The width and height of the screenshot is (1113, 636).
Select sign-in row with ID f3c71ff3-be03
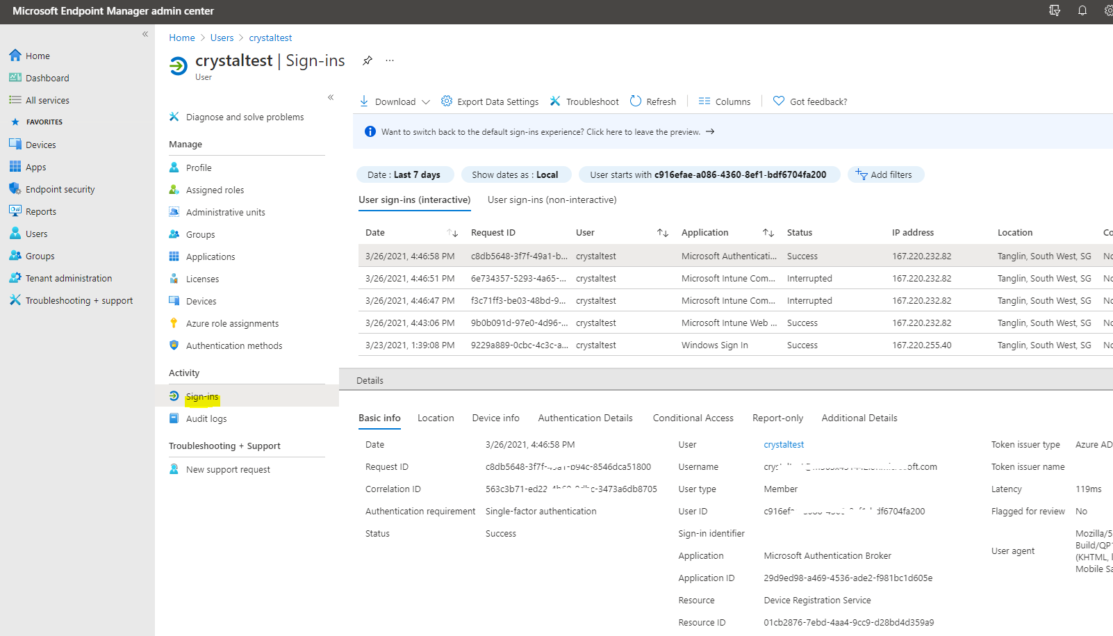pyautogui.click(x=736, y=300)
